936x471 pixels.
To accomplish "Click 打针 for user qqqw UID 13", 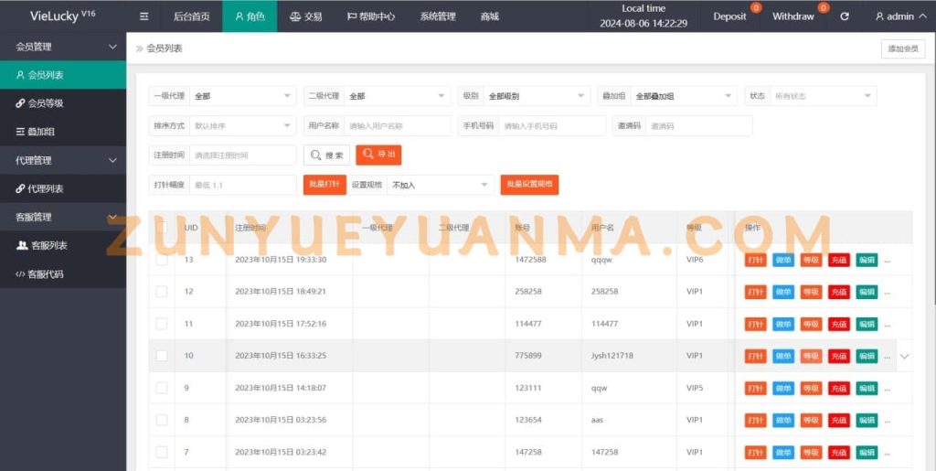I will [756, 261].
